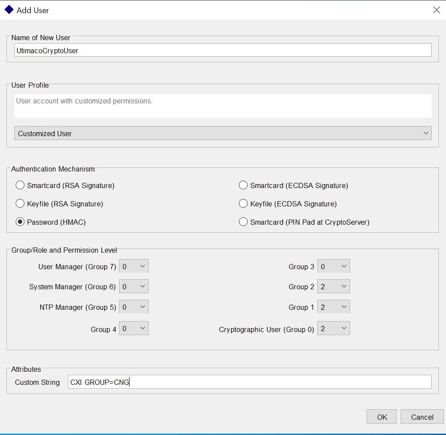Image resolution: width=446 pixels, height=435 pixels.
Task: Open System Manager (Group 6) level dropdown
Action: coord(134,286)
